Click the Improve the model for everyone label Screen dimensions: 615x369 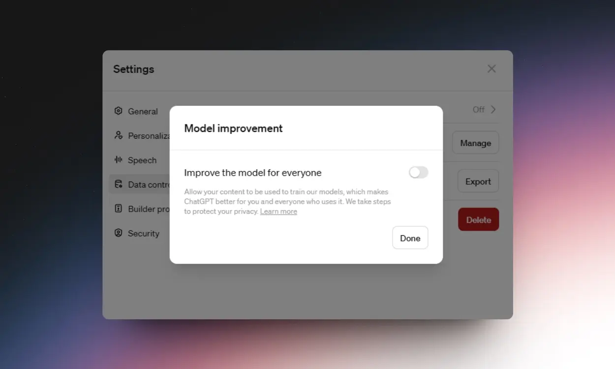click(253, 173)
